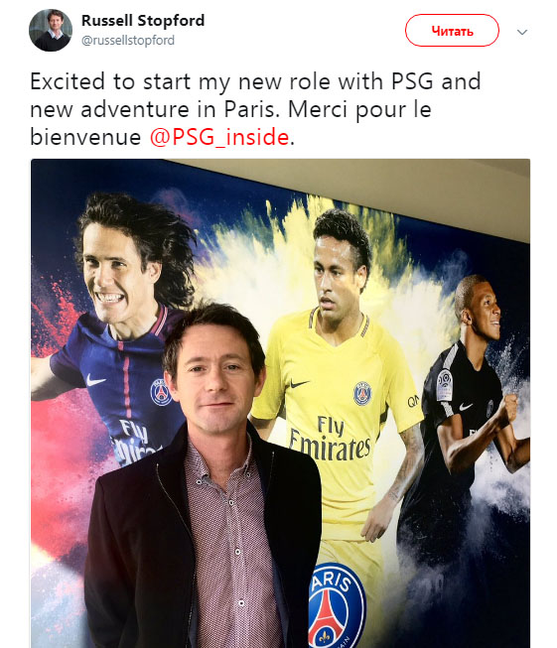The image size is (557, 648).
Task: Click the Fly Emirates text on yellow jersey
Action: pos(330,440)
